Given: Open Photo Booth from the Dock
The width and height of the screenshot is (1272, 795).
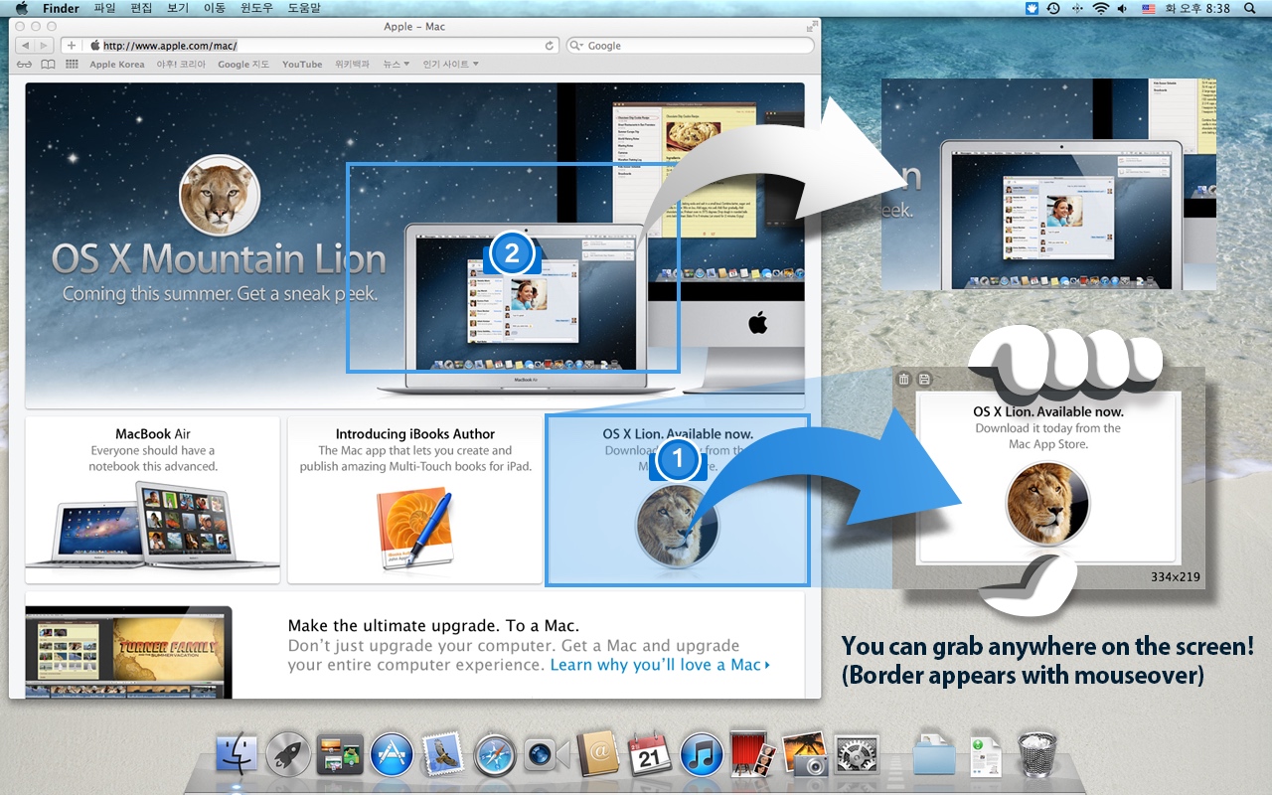Looking at the screenshot, I should point(753,754).
